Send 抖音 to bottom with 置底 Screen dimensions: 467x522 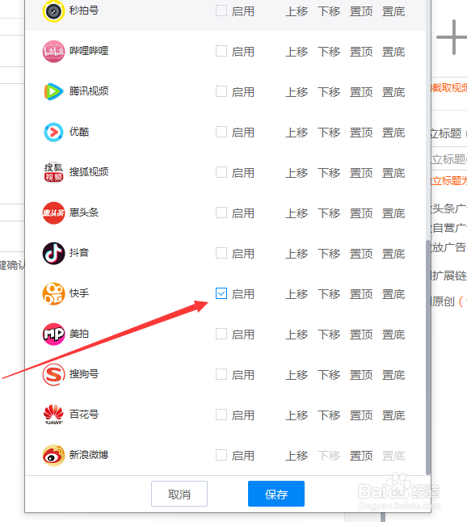393,254
